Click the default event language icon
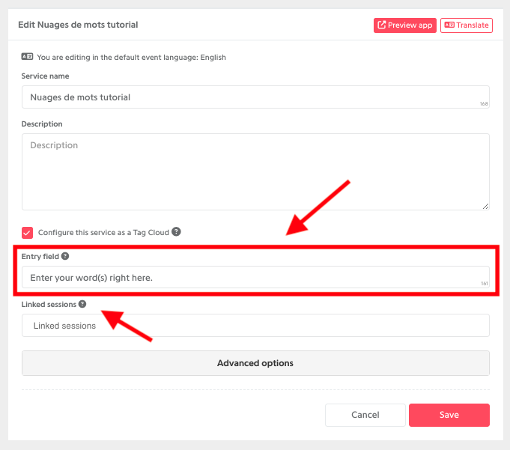The width and height of the screenshot is (510, 450). click(x=27, y=57)
